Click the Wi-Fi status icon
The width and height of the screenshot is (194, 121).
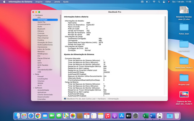click(154, 2)
